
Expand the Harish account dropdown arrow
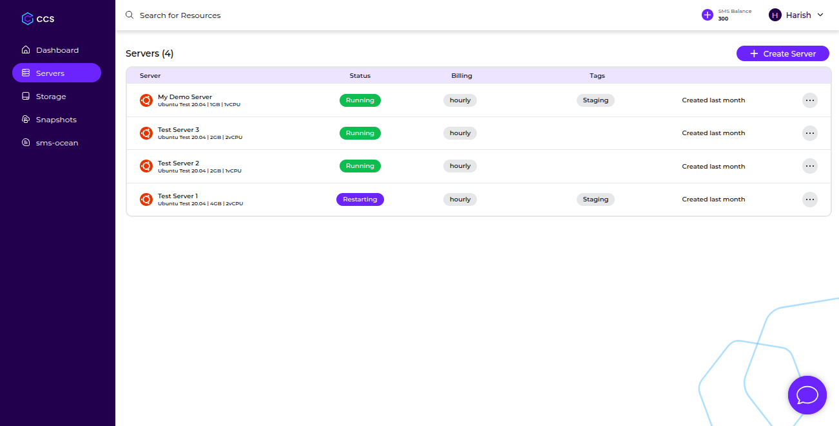(x=820, y=15)
